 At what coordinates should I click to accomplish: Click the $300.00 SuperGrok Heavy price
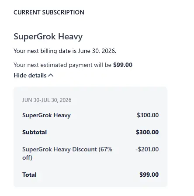(148, 115)
